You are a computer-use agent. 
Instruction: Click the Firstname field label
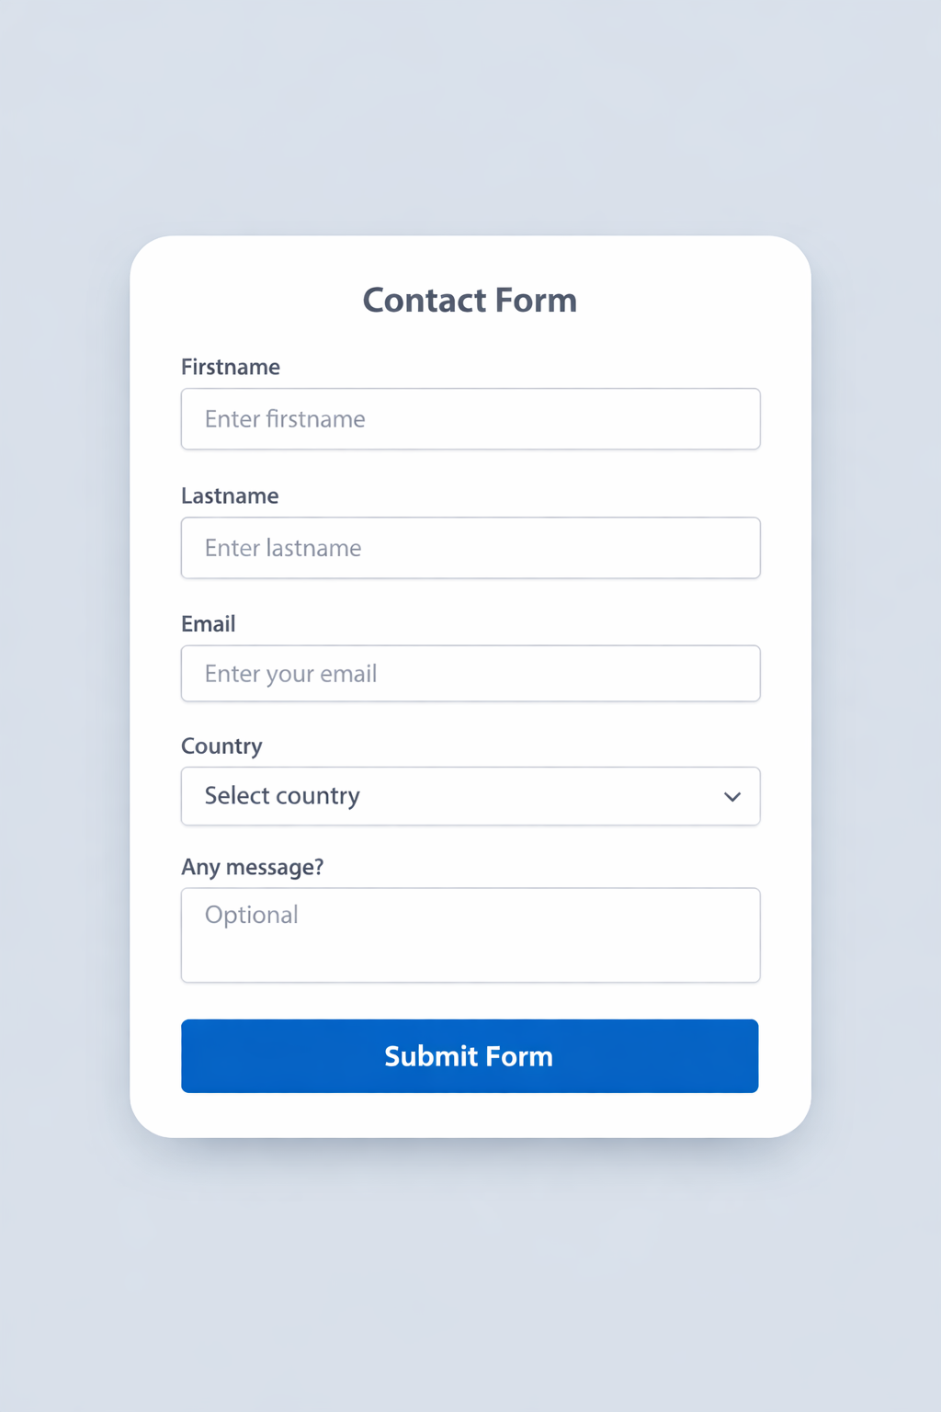pyautogui.click(x=231, y=368)
